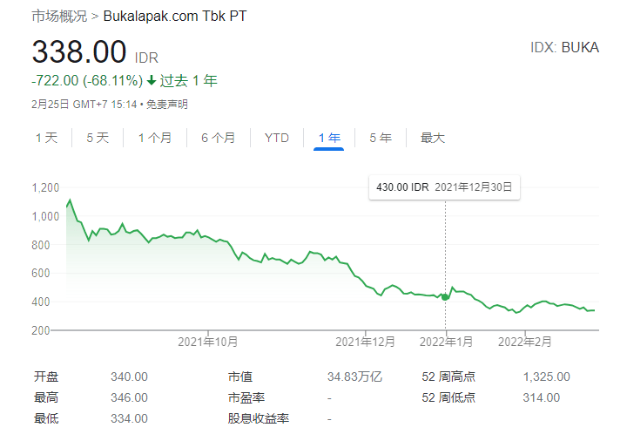This screenshot has height=441, width=627.
Task: Click the Bukalapak.com Tbk PT title
Action: (175, 16)
